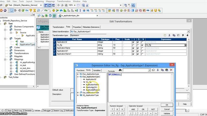
Task: Open the expression editor arrow for Ins_flg
Action: pos(185,45)
